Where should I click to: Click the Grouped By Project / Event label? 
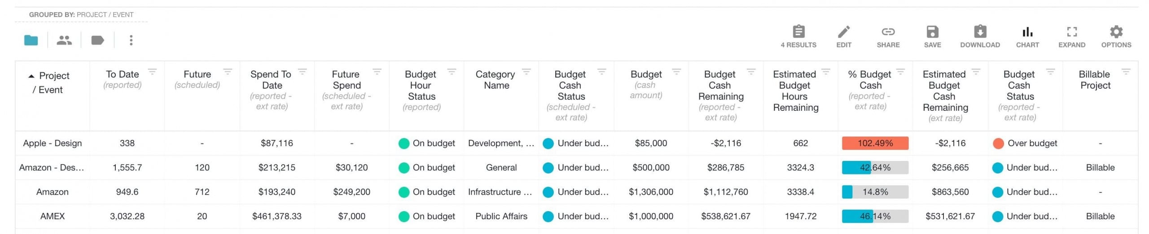click(81, 15)
